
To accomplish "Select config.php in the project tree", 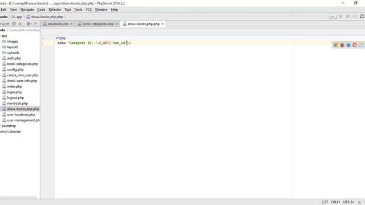I will [15, 69].
